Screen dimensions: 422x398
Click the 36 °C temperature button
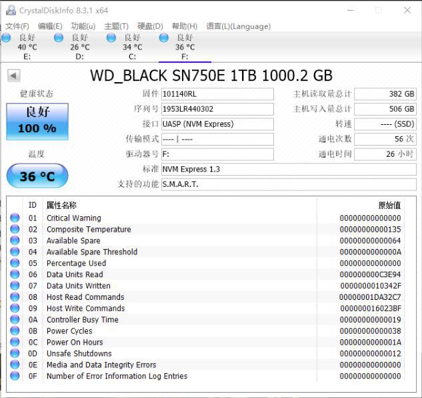37,176
